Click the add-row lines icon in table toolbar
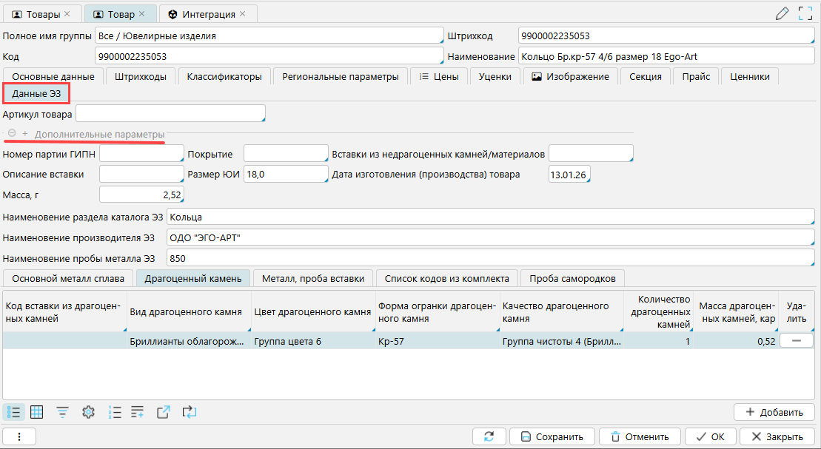 pos(138,412)
